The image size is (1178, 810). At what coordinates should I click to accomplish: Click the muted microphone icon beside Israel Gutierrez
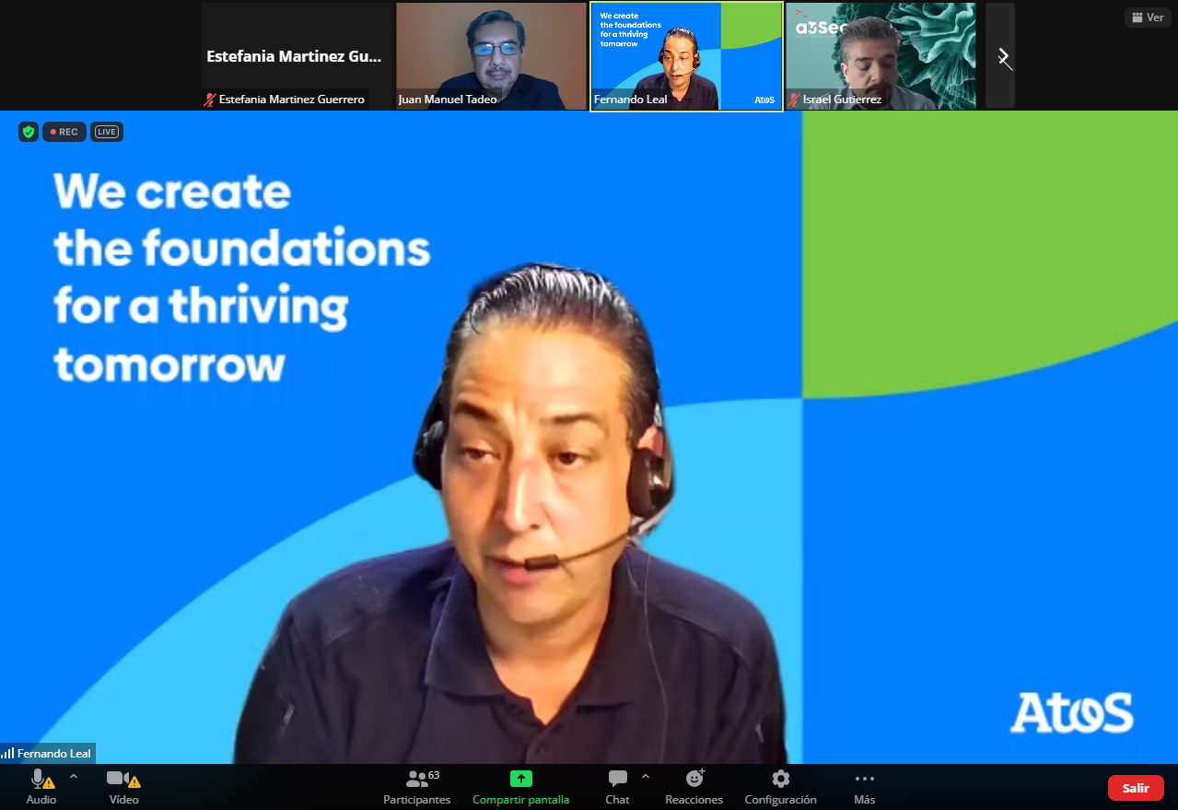793,100
